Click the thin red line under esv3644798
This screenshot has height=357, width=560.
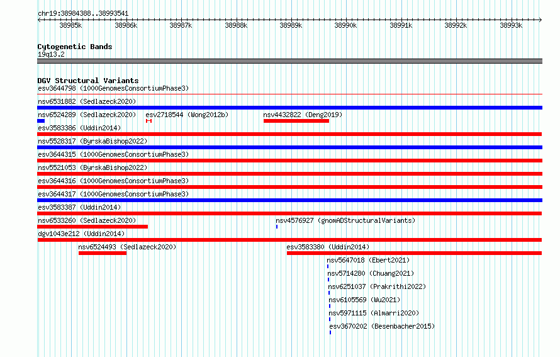(289, 94)
